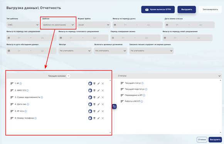Toggle round dark button in 'Номер телефона' row
This screenshot has width=224, height=144.
click(90, 118)
